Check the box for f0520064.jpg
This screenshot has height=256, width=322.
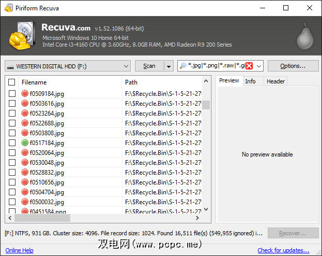12,152
